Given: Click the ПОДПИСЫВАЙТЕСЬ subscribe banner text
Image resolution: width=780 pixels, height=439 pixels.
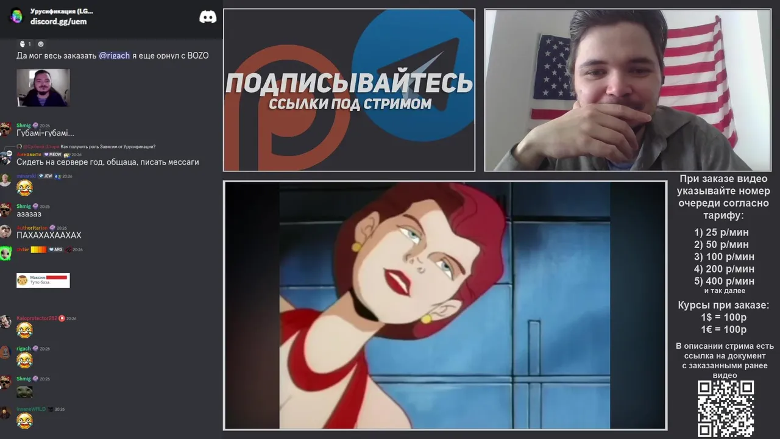Looking at the screenshot, I should tap(349, 83).
